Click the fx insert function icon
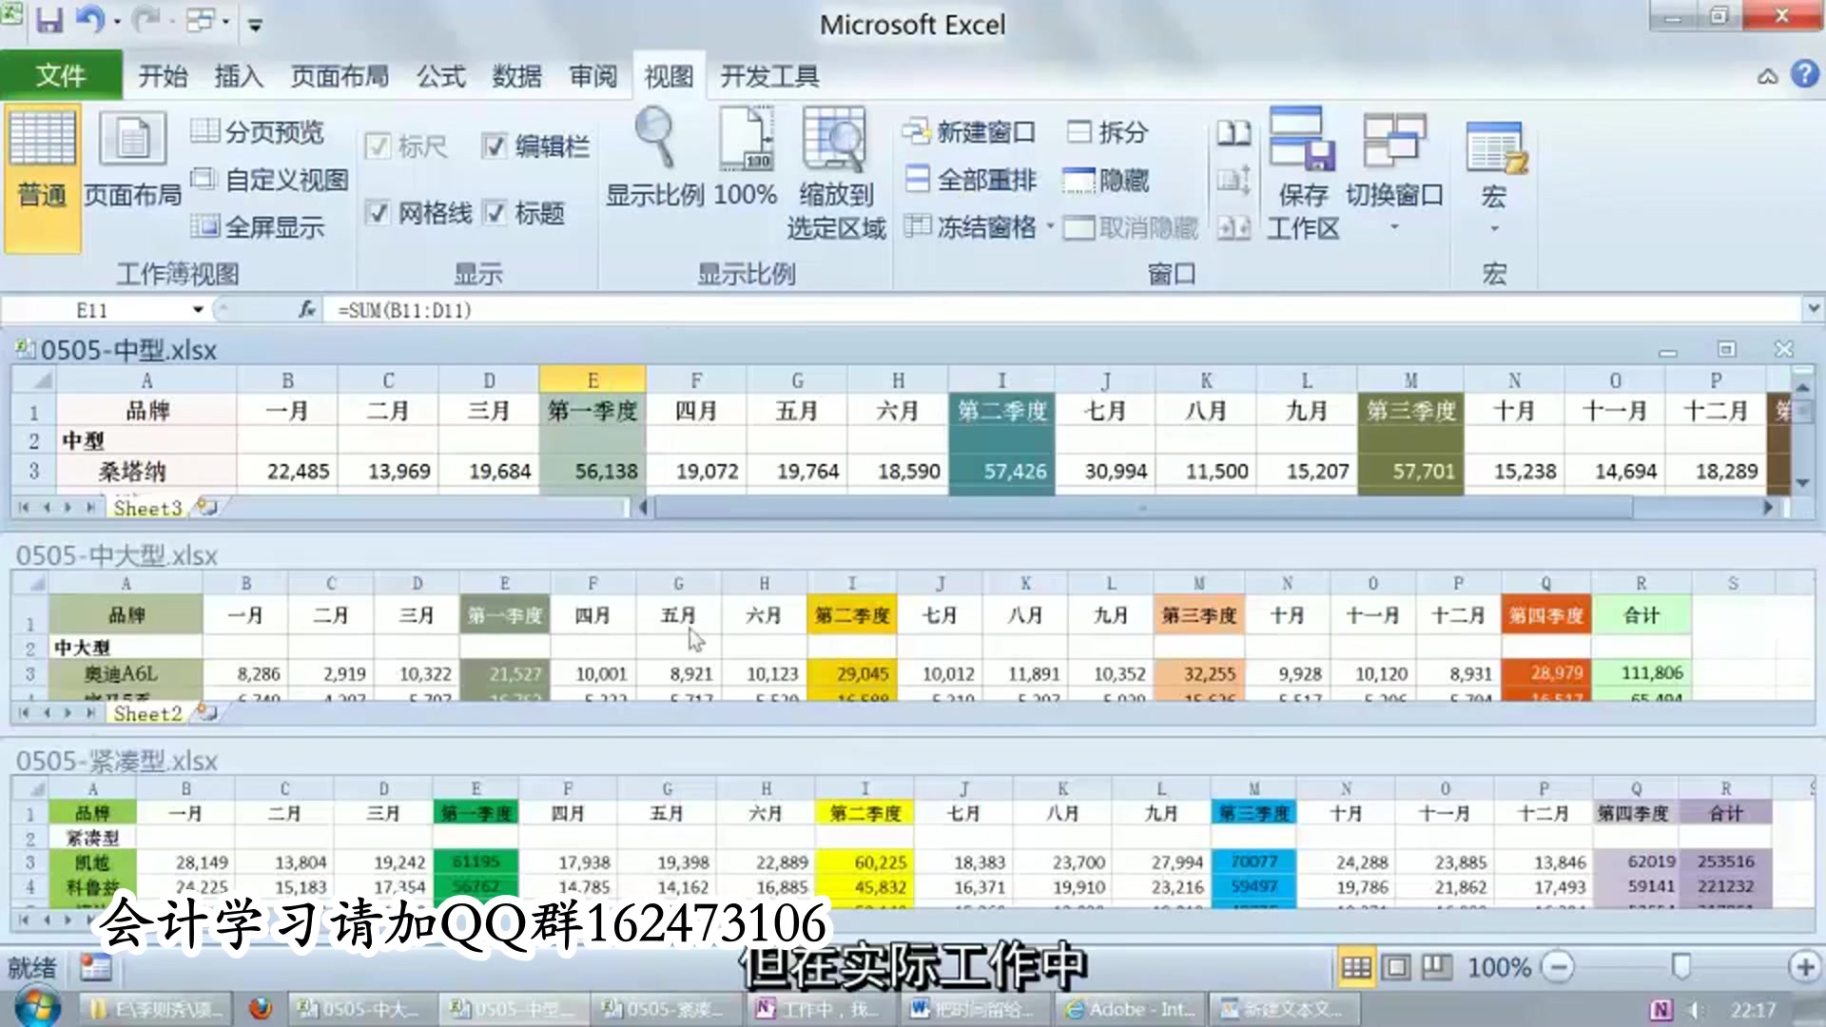 pyautogui.click(x=306, y=310)
